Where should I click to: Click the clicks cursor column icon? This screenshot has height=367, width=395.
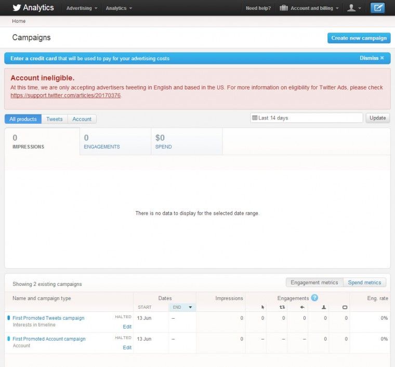tap(263, 307)
